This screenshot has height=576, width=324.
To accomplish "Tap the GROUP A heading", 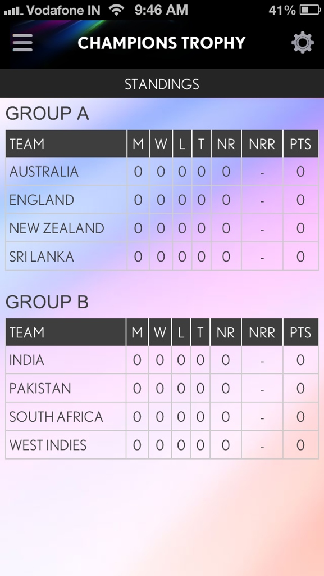I will click(x=47, y=114).
